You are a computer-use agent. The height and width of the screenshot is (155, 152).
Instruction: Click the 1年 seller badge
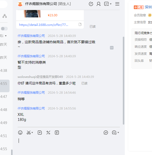pos(139,7)
